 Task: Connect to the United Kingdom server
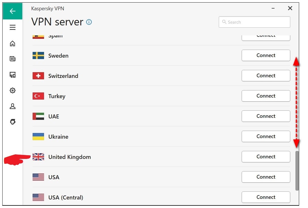coord(266,157)
